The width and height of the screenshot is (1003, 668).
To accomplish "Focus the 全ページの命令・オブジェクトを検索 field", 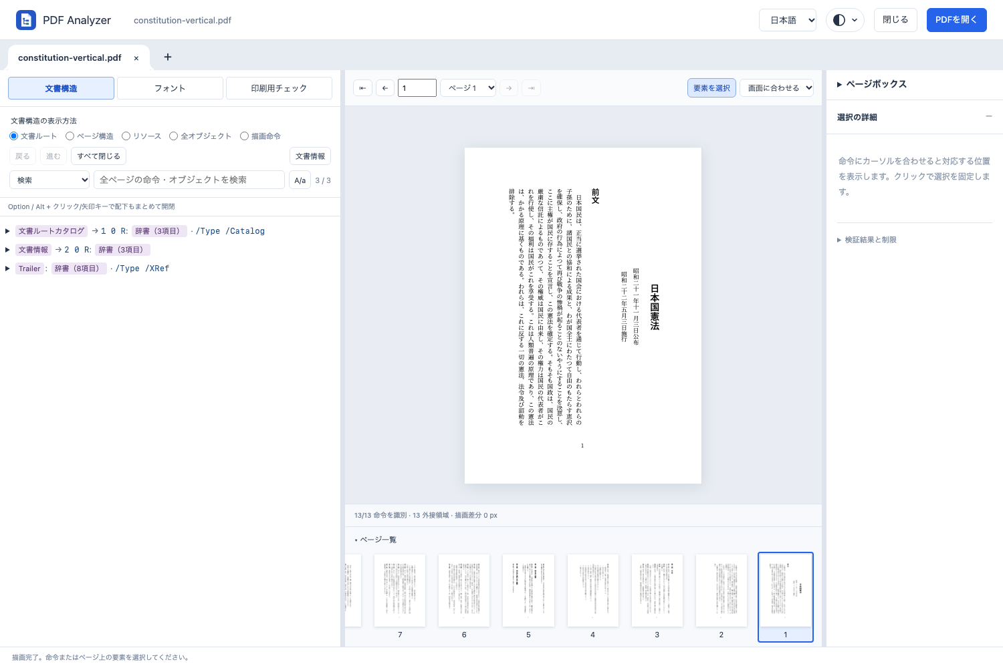I will click(189, 180).
